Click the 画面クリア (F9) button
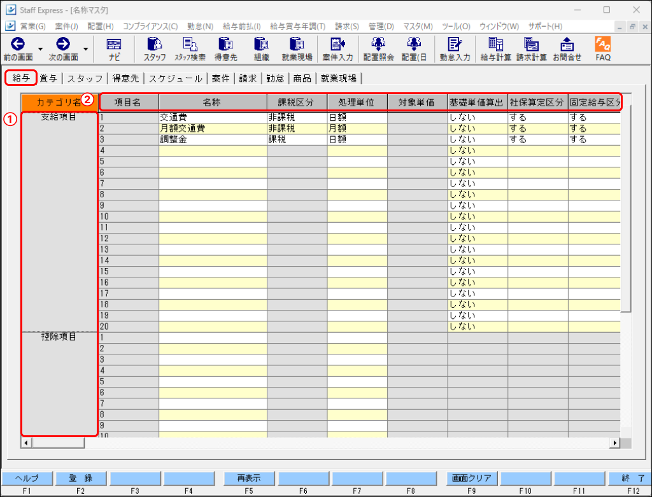Screen dimensions: 652x497 (x=471, y=478)
